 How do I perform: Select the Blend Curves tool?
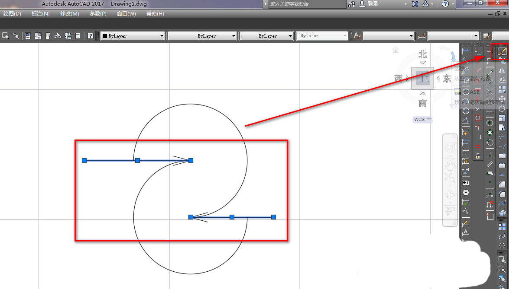(x=502, y=203)
